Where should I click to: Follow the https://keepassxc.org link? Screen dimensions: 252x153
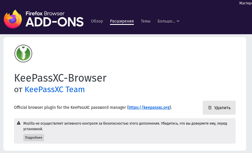[149, 107]
